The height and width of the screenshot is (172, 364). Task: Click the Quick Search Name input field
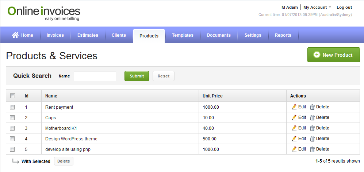(x=95, y=76)
